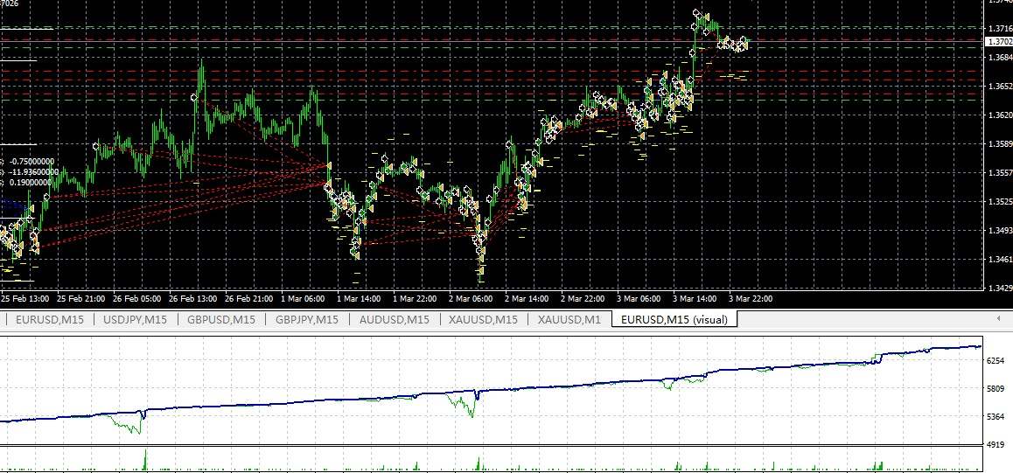Click the 2 Mar 06:00 time label
Image resolution: width=1013 pixels, height=473 pixels.
coord(471,299)
